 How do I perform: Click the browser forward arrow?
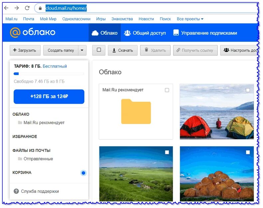(17, 8)
